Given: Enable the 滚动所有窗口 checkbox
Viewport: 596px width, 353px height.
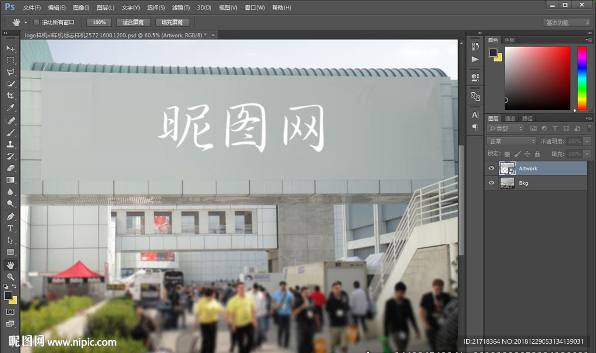Looking at the screenshot, I should coord(36,22).
